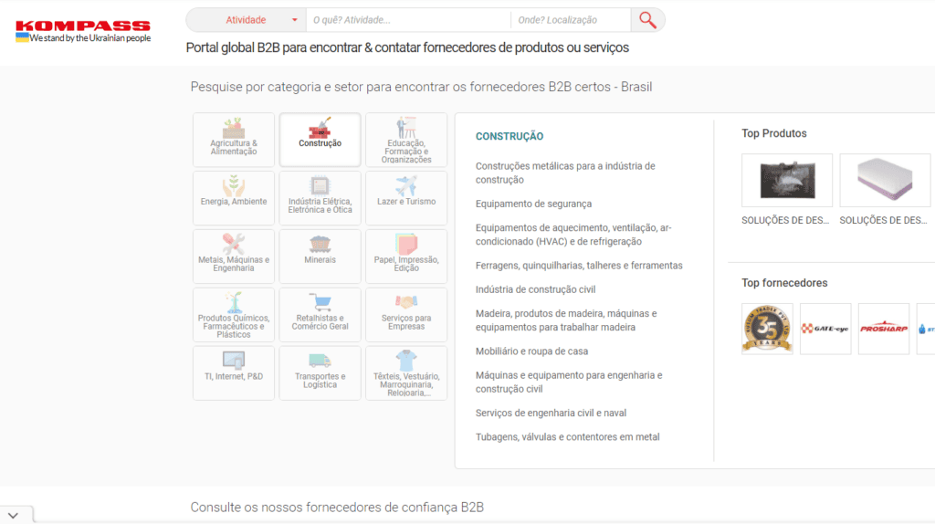Screen dimensions: 935x524
Task: Open Indústria Elétrica, Eletrónica e Ótica category
Action: pos(320,198)
